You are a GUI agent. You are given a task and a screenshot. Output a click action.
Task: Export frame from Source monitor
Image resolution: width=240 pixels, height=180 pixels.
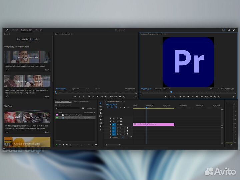tap(120, 97)
